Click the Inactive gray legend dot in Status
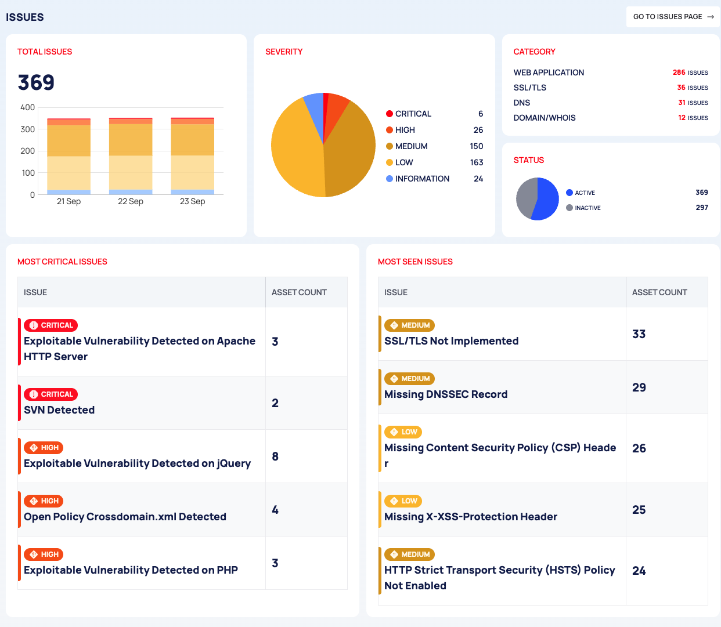This screenshot has height=627, width=721. tap(569, 208)
